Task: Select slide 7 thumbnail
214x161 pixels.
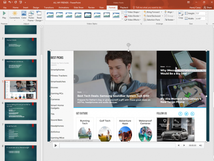Action: click(x=21, y=133)
